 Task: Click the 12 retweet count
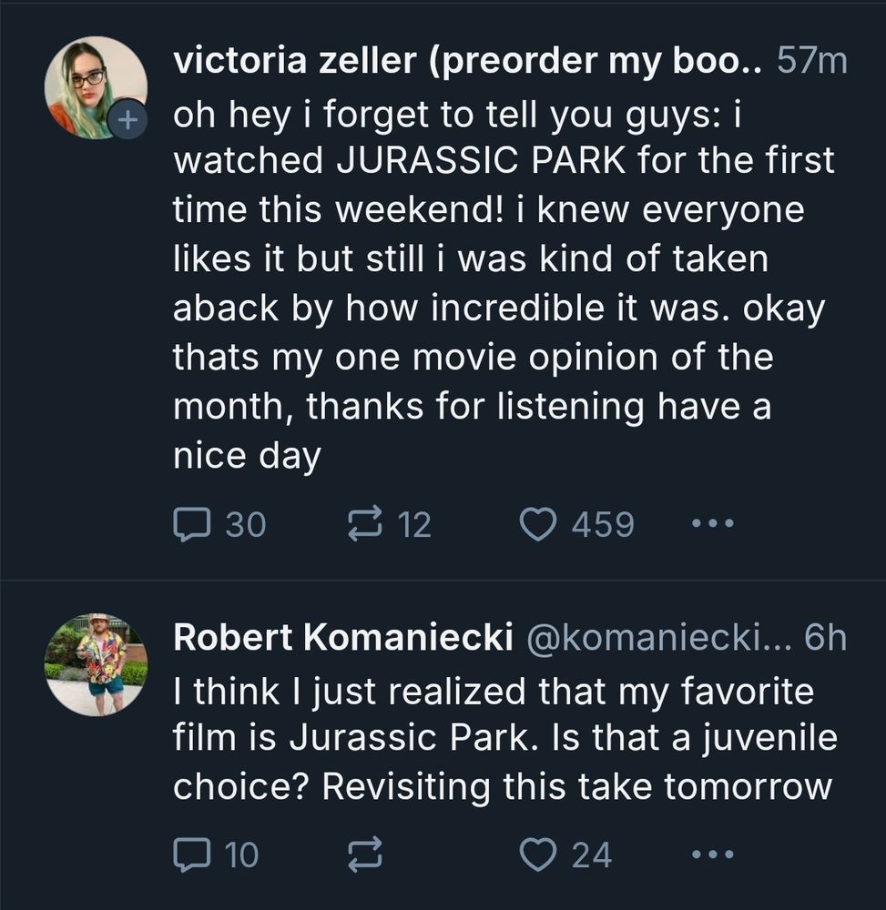[x=414, y=524]
